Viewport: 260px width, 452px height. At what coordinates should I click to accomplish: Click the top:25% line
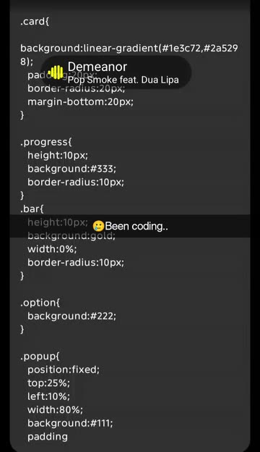(x=48, y=383)
